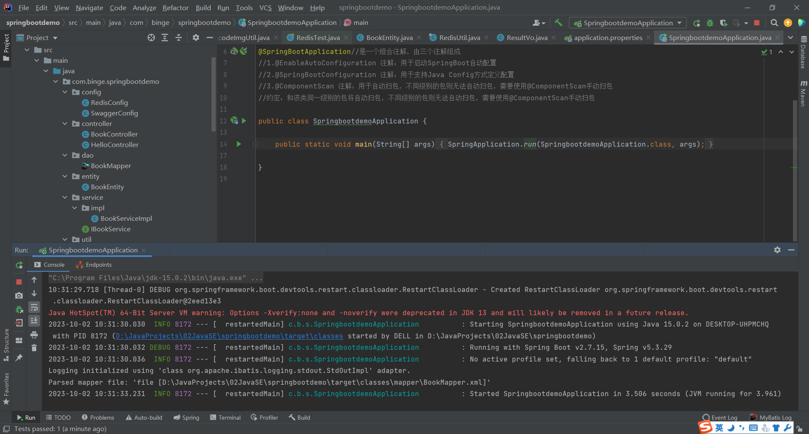Click the Build project hammer icon
The image size is (809, 434).
[x=558, y=23]
